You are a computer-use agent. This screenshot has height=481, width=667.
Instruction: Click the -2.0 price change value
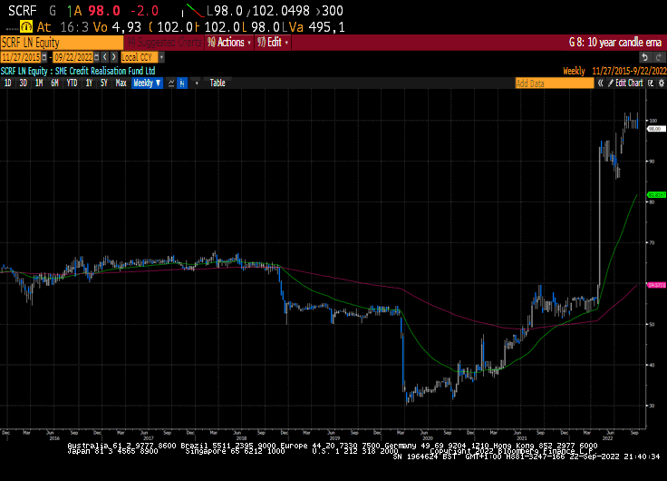tap(143, 10)
